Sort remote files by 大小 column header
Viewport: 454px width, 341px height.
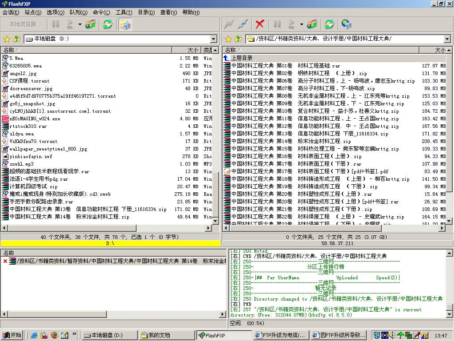click(x=433, y=50)
